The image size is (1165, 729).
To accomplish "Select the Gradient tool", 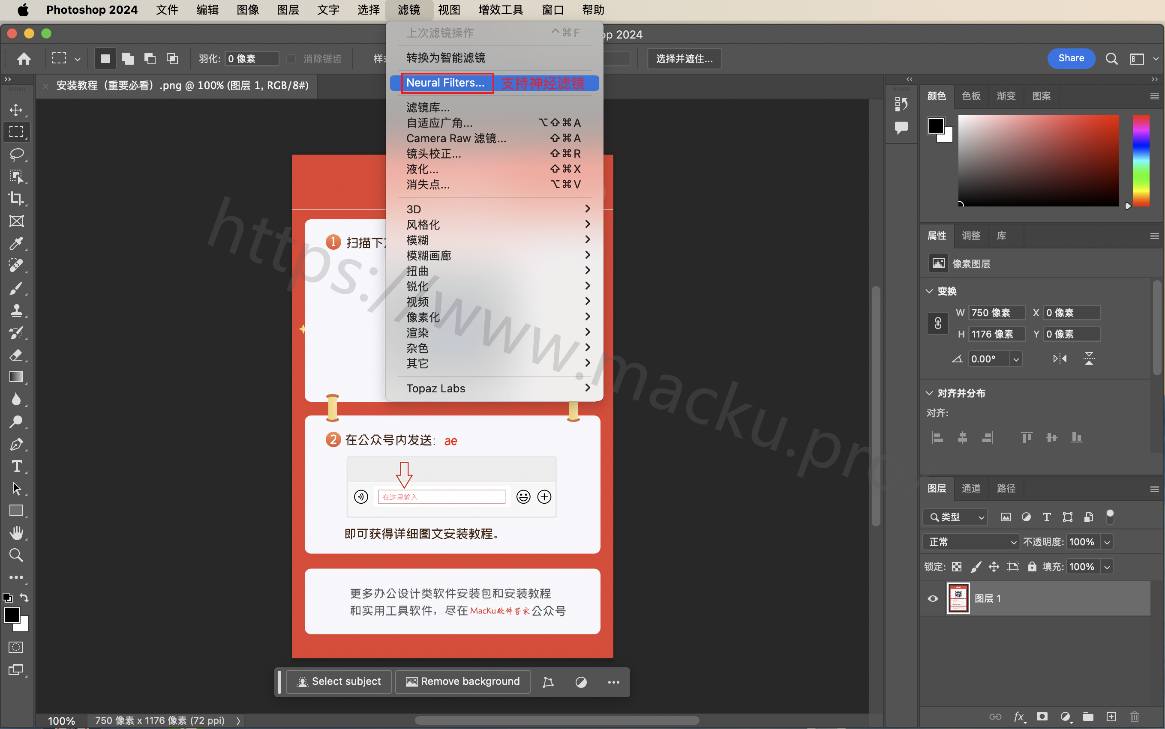I will (x=16, y=377).
